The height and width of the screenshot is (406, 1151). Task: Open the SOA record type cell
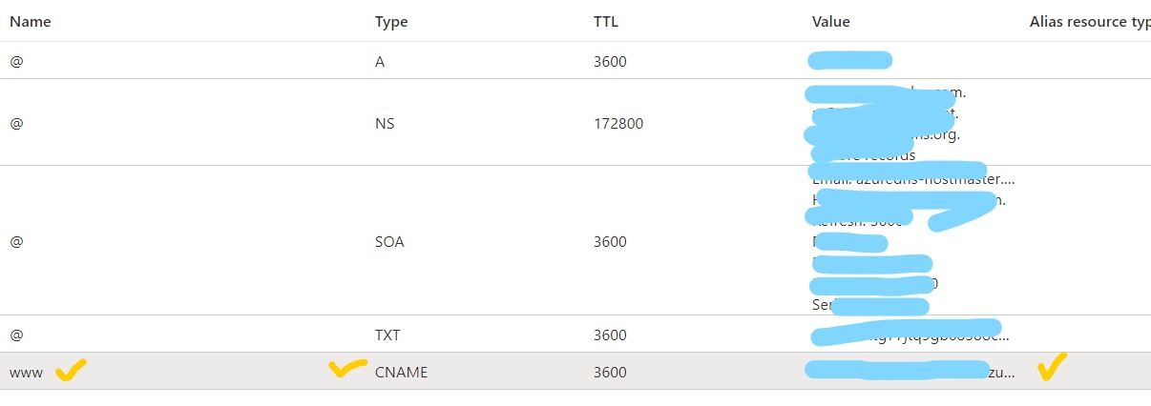tap(389, 242)
